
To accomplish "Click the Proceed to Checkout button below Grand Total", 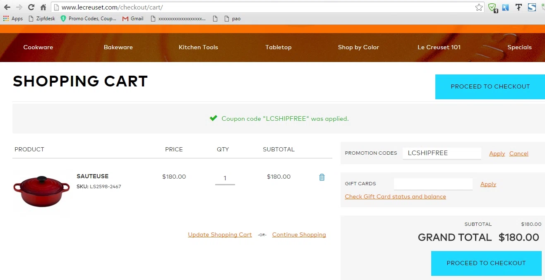I will click(486, 263).
